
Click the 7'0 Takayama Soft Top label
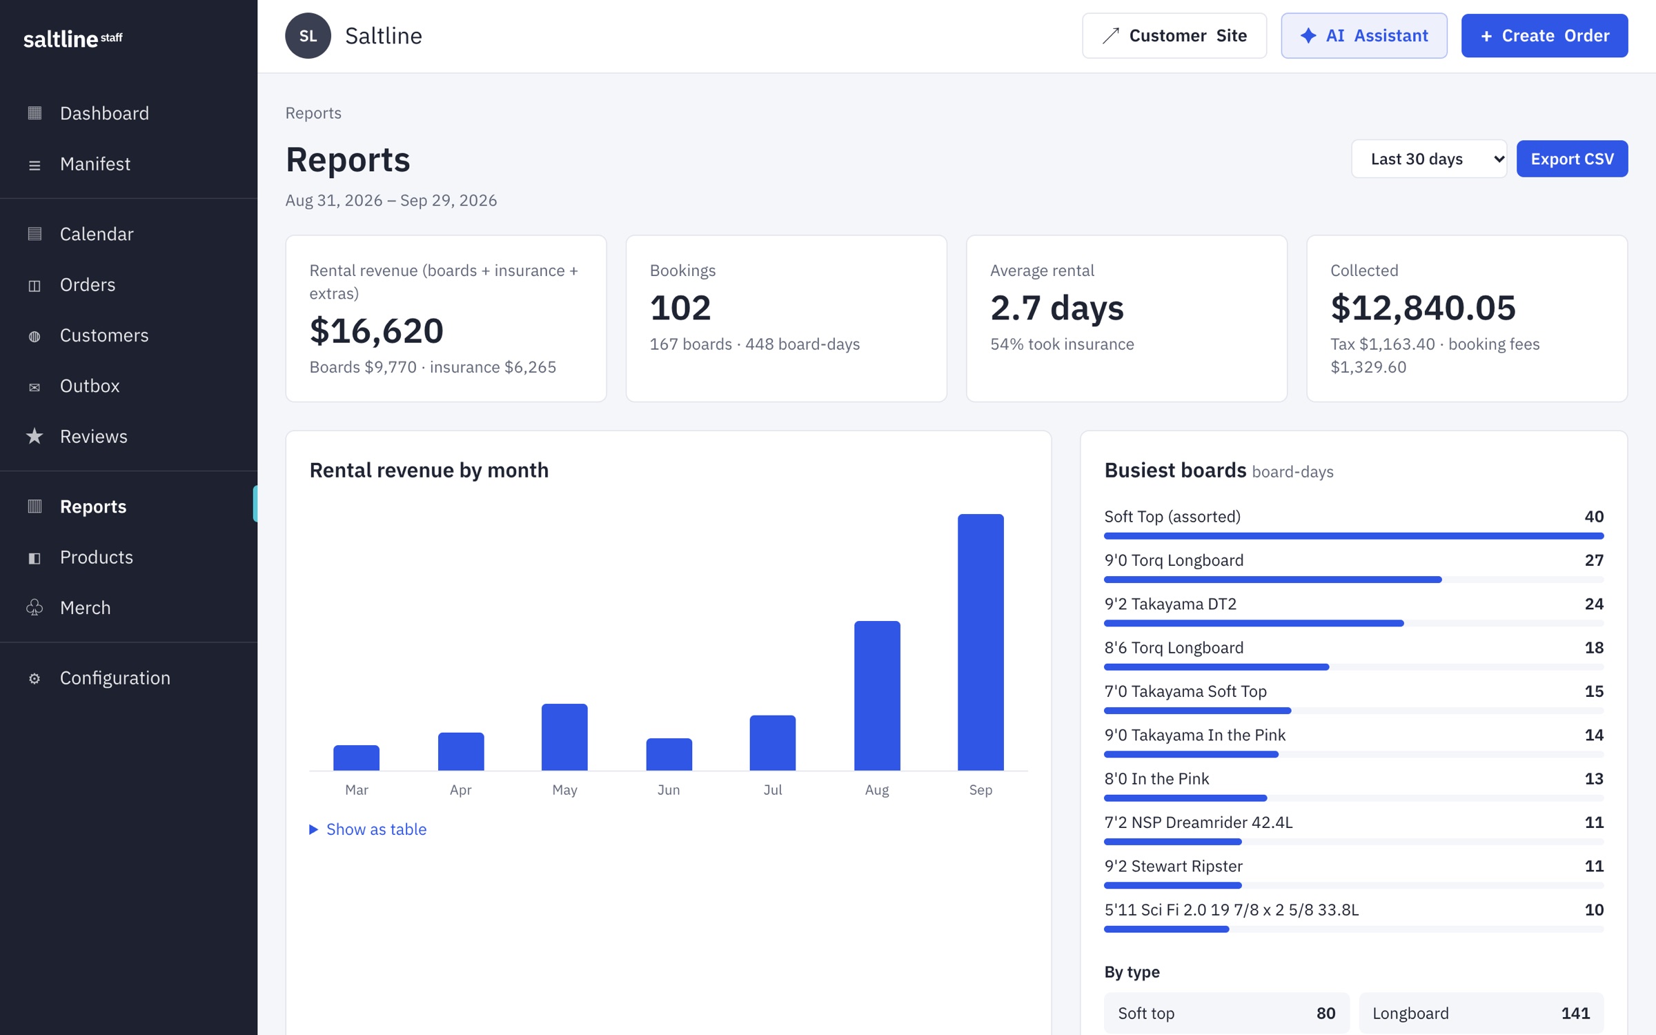[1185, 691]
